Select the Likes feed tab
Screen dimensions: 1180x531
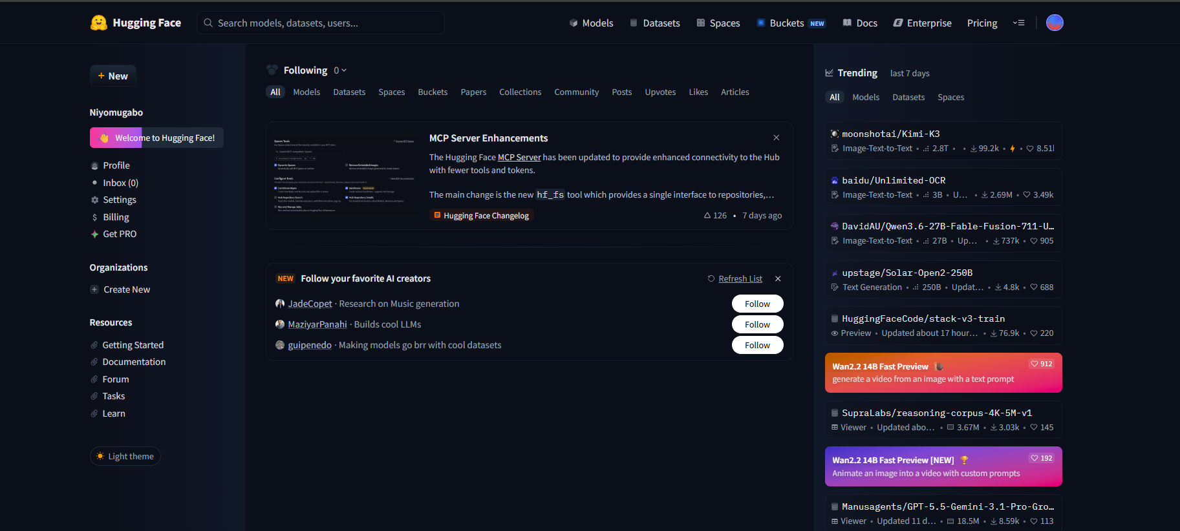[698, 92]
